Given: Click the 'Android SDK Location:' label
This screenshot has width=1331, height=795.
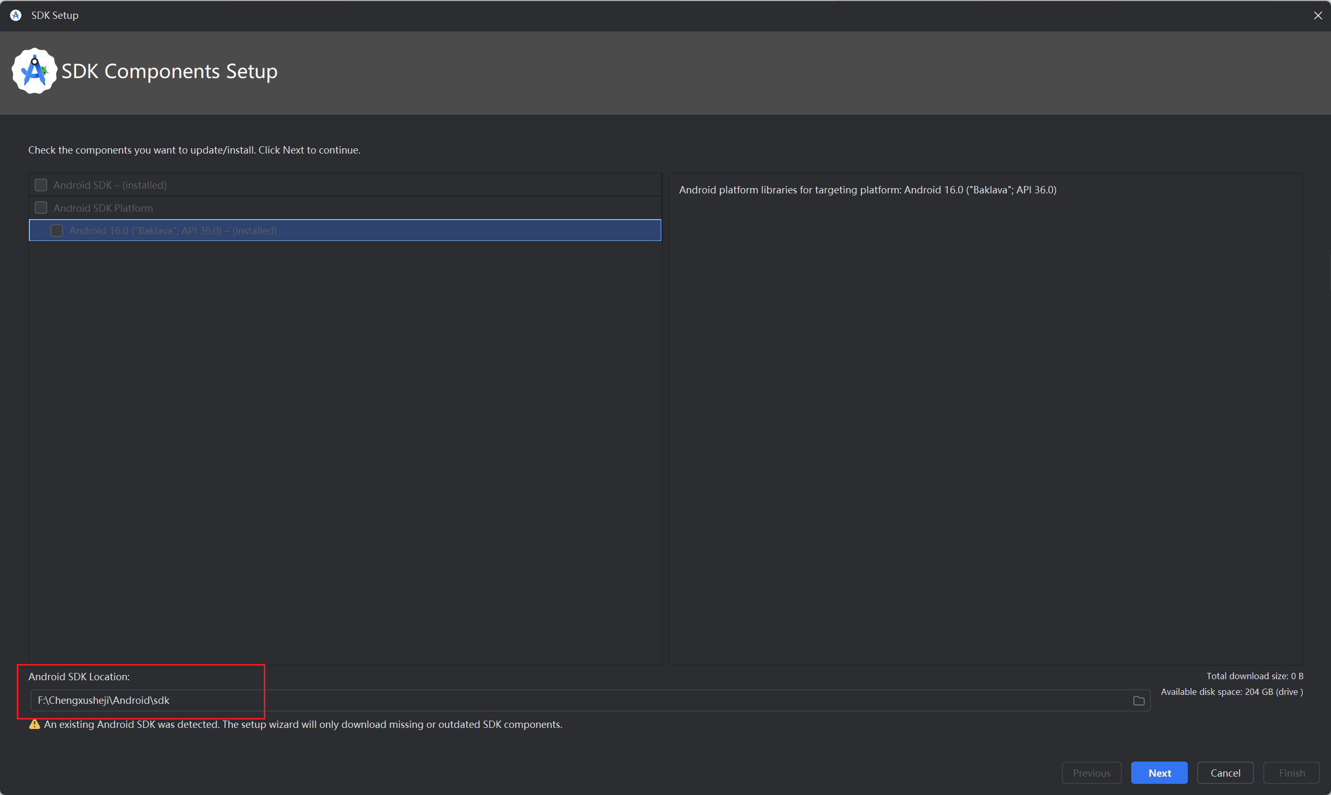Looking at the screenshot, I should pyautogui.click(x=79, y=677).
